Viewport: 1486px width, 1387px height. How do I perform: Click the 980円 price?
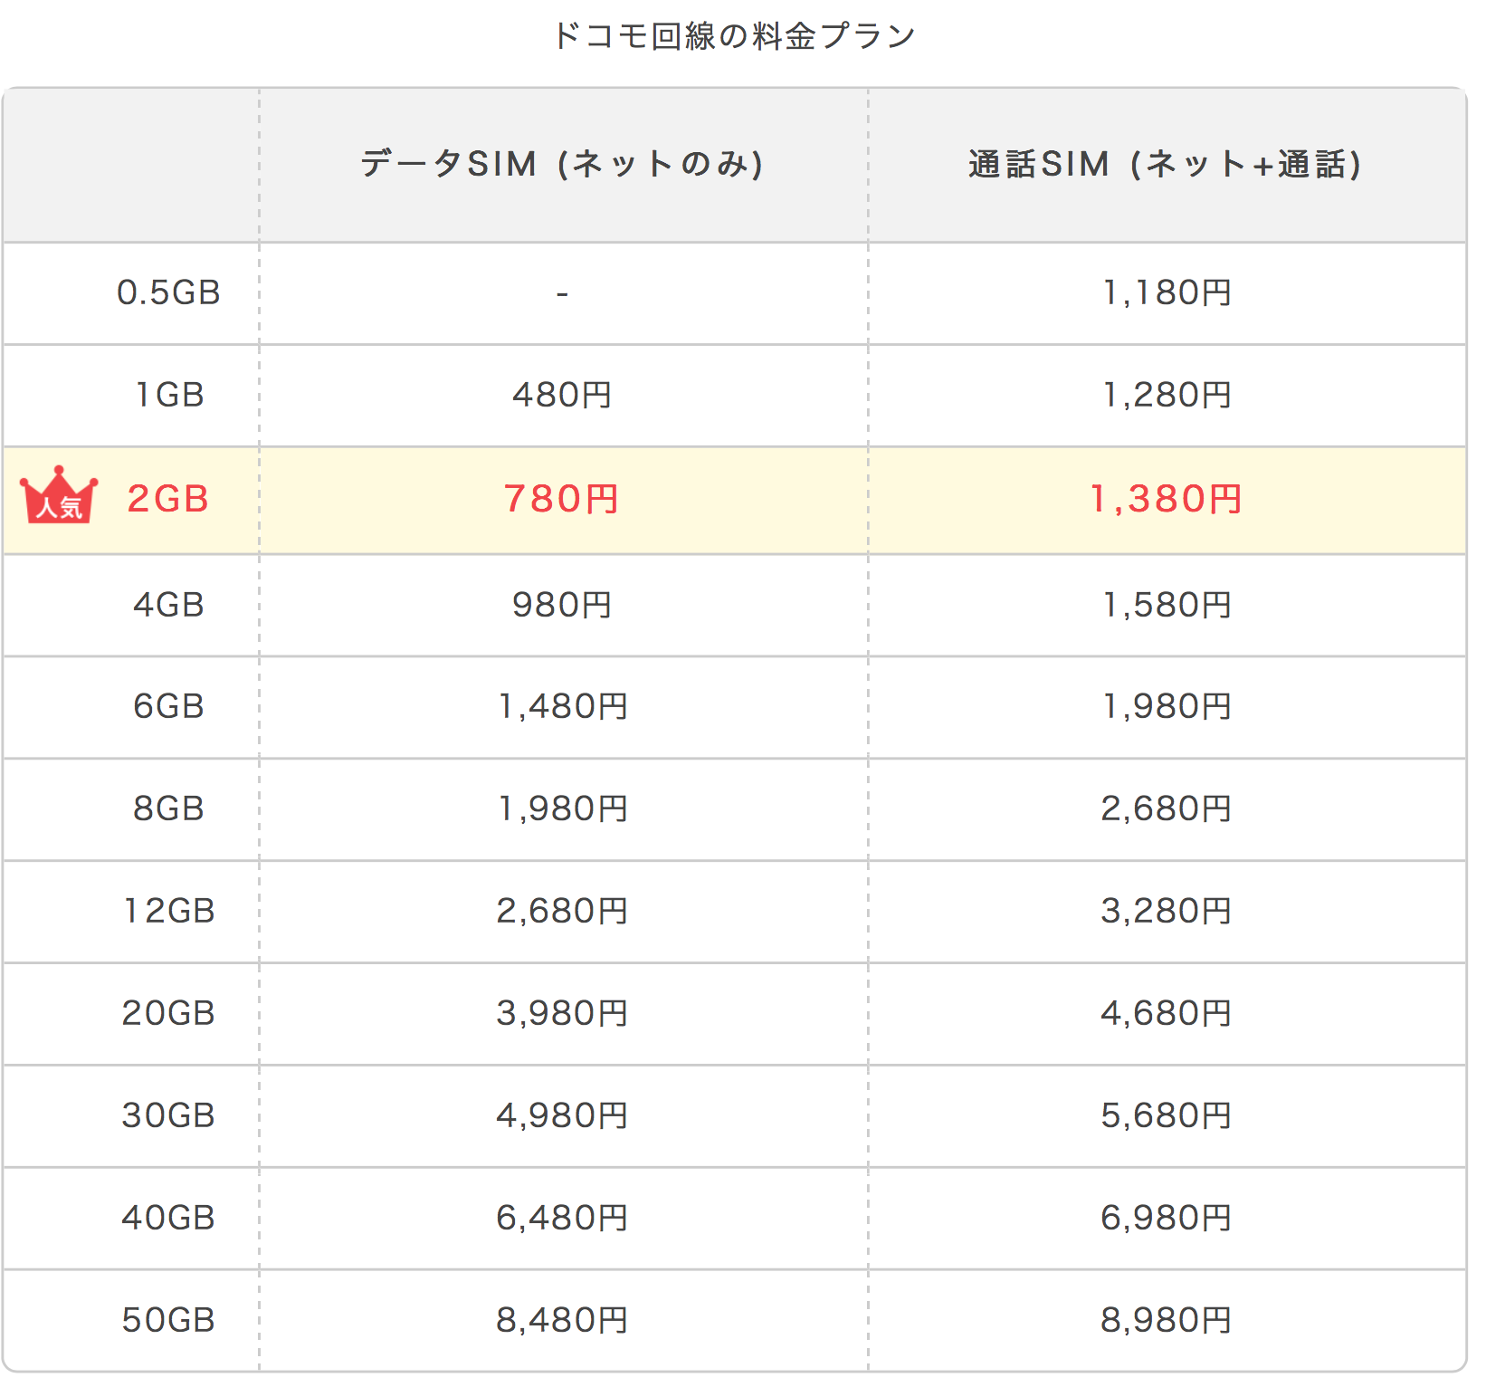pyautogui.click(x=562, y=605)
